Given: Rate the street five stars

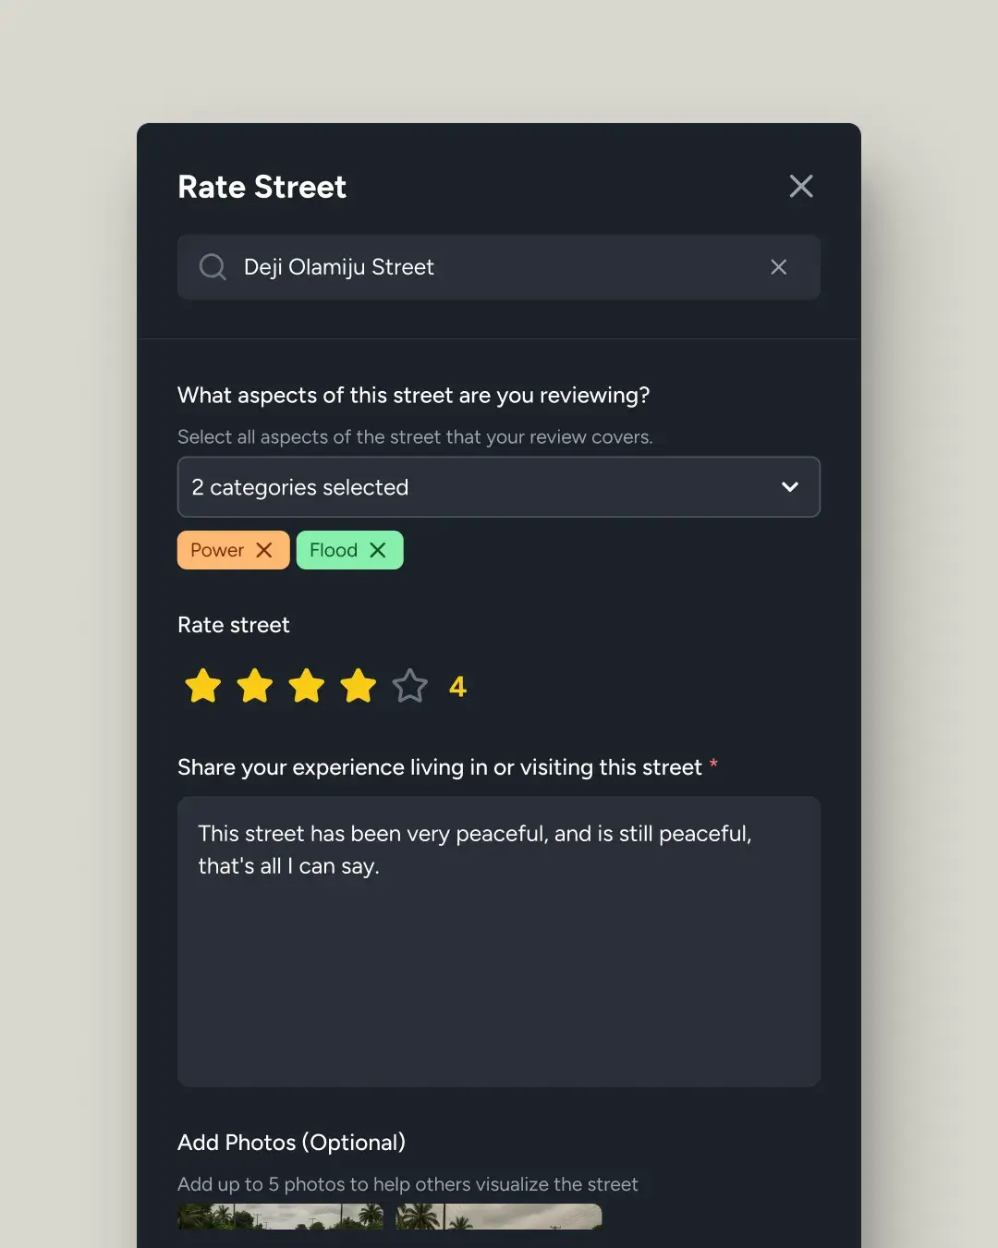Looking at the screenshot, I should click(410, 687).
